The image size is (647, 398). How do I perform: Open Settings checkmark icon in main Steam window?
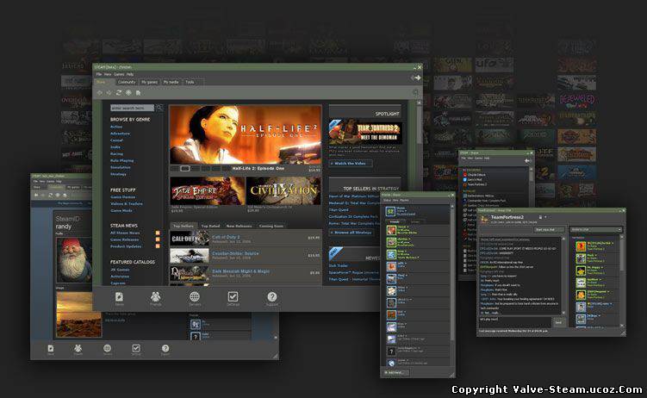pos(233,298)
